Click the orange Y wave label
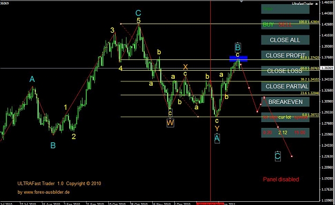The height and width of the screenshot is (205, 335). tap(217, 128)
